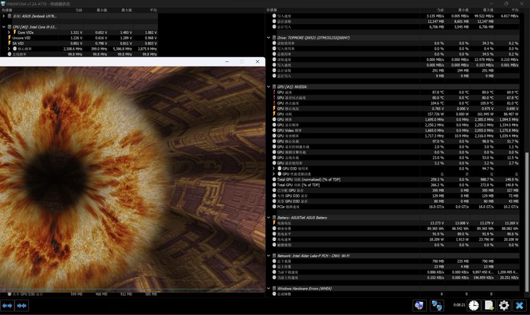
Task: Select the elapsed time readout 0:08:21
Action: click(459, 305)
